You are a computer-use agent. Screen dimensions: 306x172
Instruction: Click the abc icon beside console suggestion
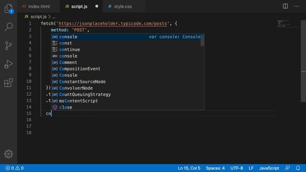pyautogui.click(x=55, y=56)
